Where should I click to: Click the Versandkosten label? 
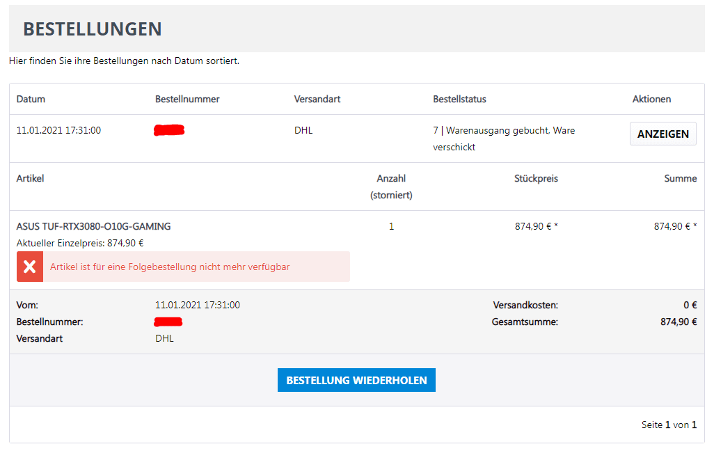click(525, 306)
